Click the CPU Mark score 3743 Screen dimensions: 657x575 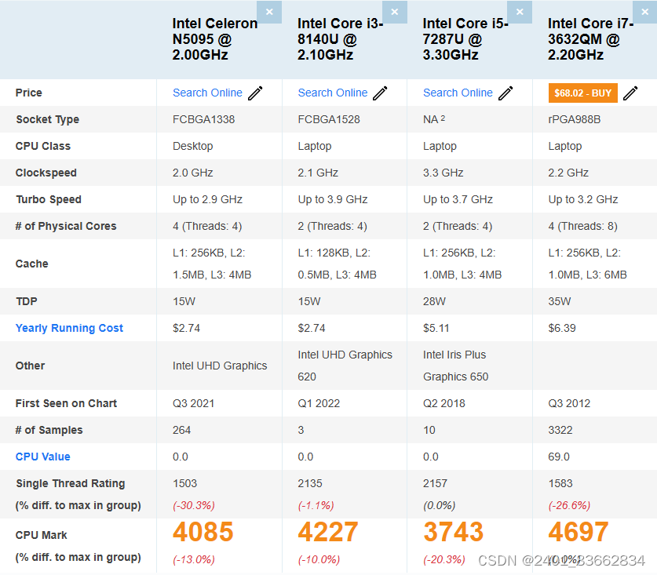point(454,532)
